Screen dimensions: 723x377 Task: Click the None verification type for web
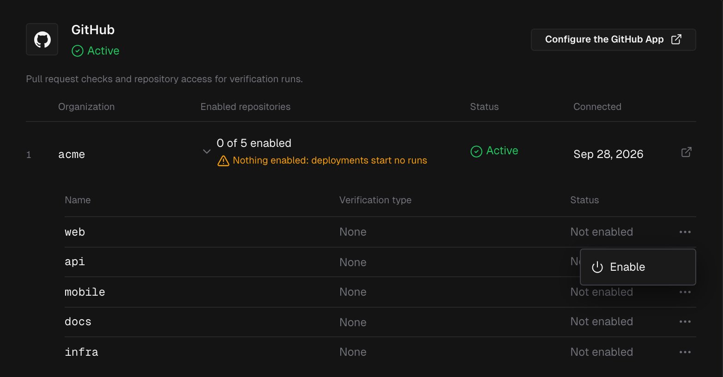(353, 232)
